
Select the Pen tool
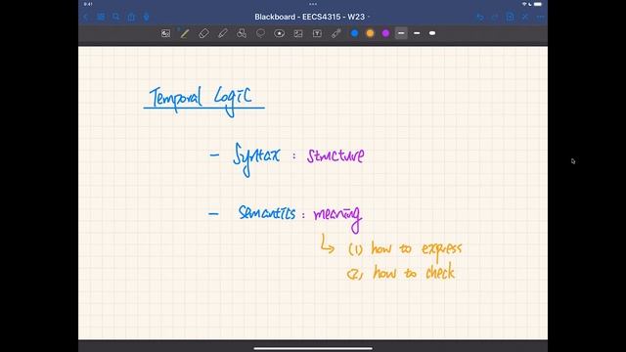point(185,33)
